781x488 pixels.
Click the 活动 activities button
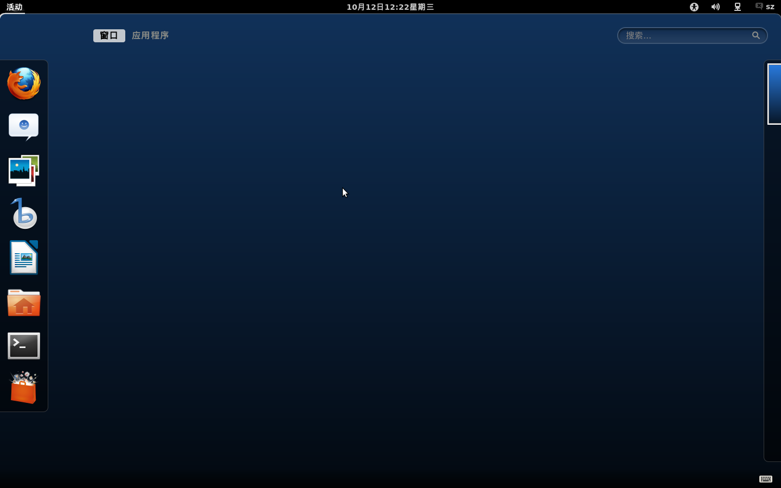pos(15,7)
